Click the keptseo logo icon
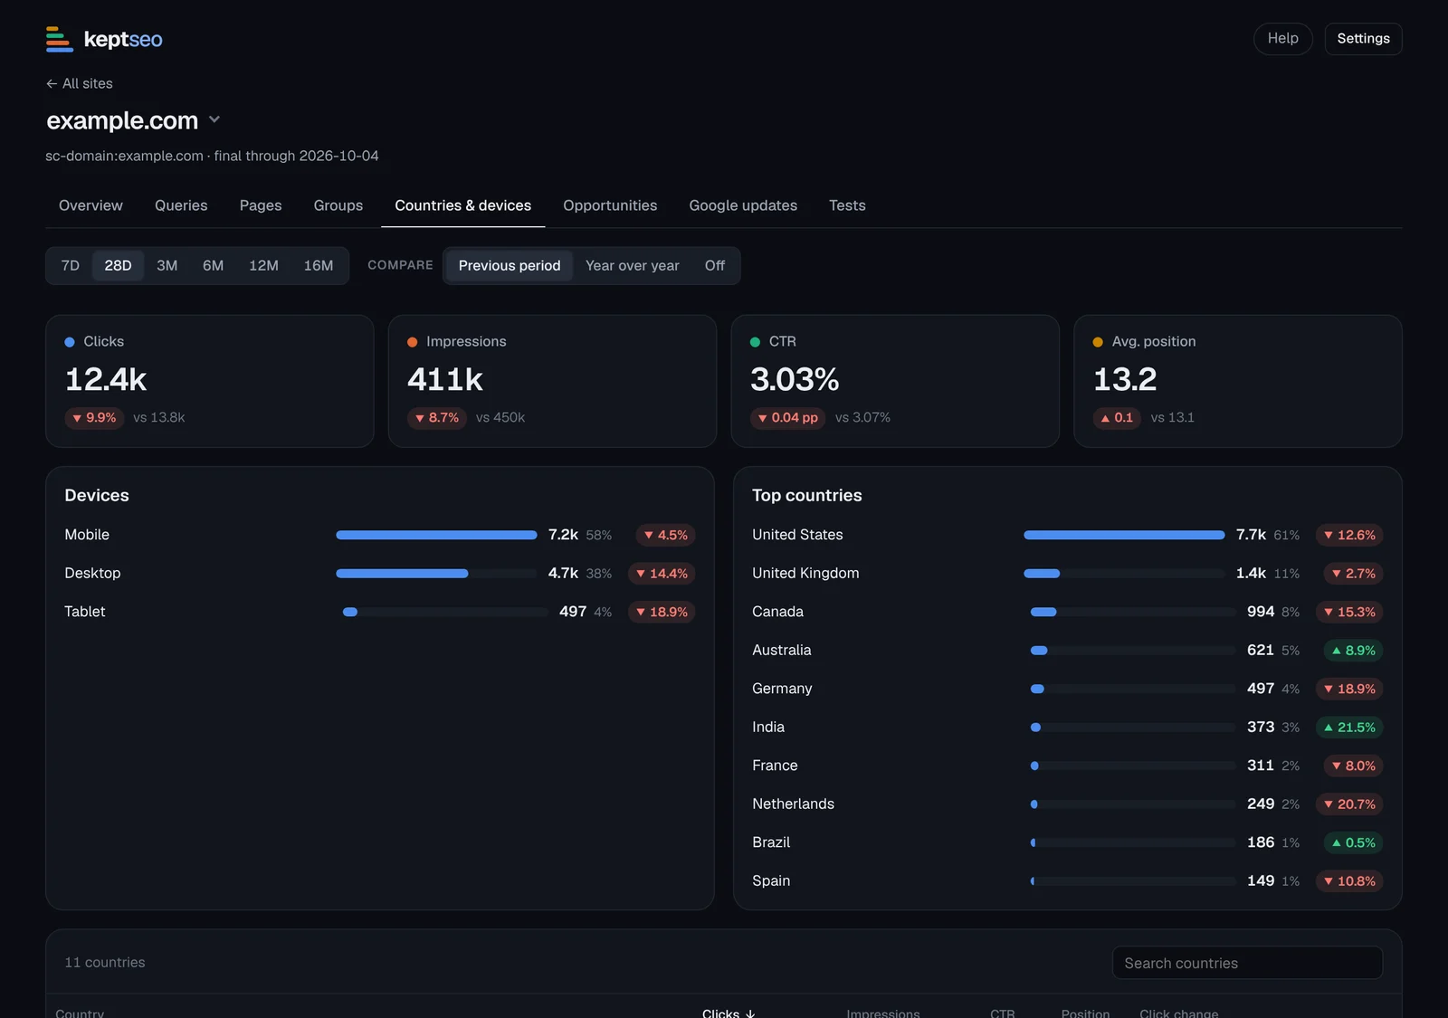The image size is (1448, 1018). tap(59, 39)
